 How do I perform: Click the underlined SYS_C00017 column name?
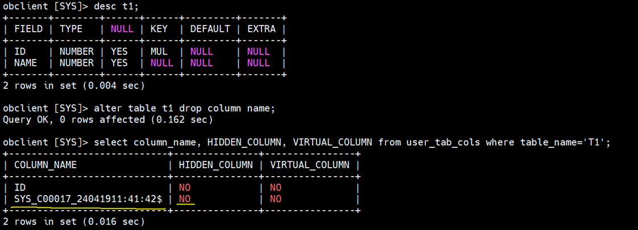(88, 199)
